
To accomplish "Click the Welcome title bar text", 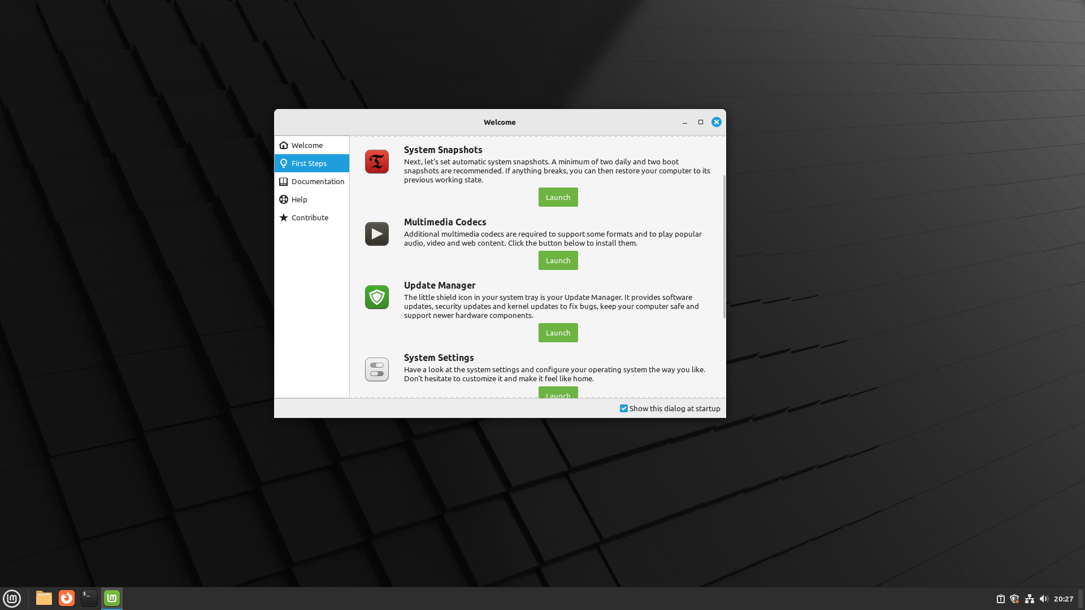I will tap(500, 122).
